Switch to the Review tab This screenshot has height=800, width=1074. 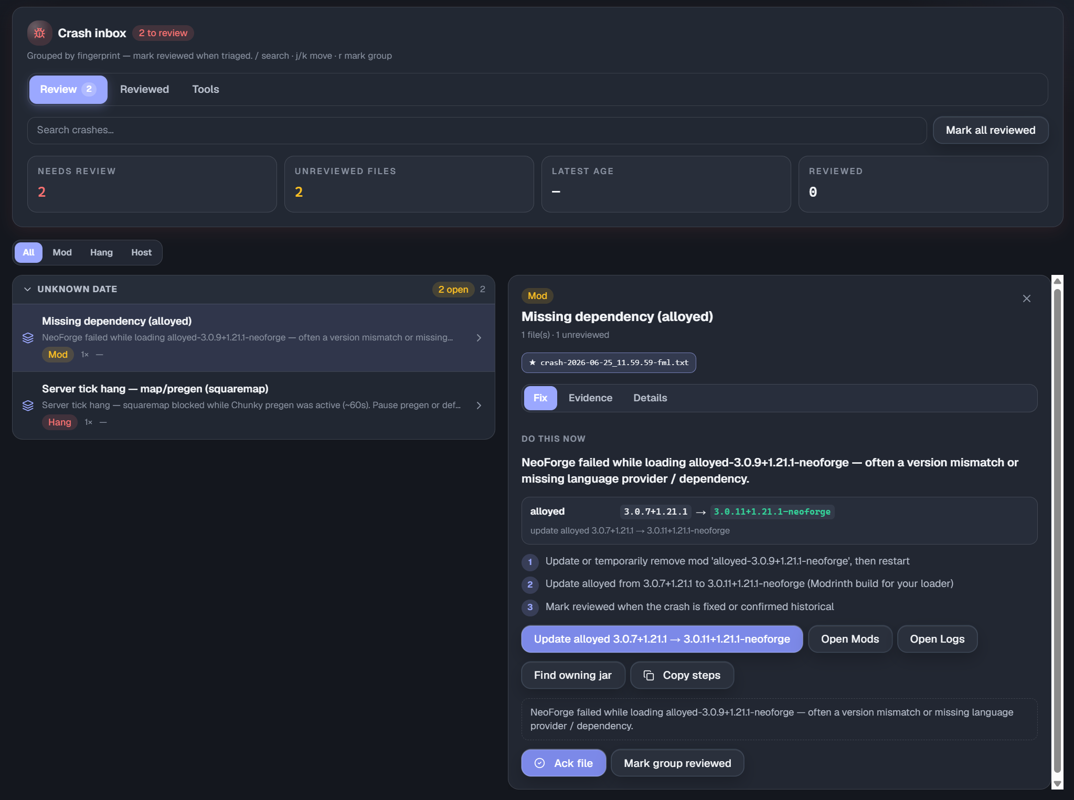point(68,90)
